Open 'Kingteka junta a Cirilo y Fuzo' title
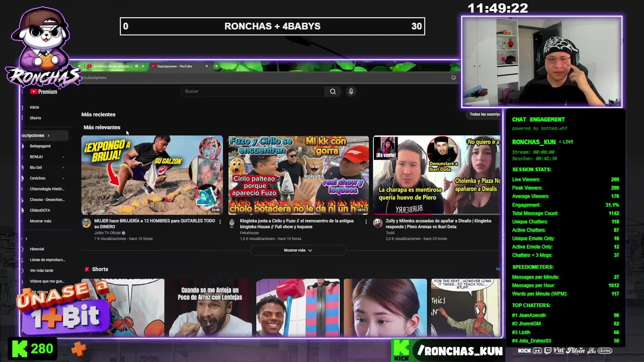This screenshot has width=644, height=362. point(296,224)
